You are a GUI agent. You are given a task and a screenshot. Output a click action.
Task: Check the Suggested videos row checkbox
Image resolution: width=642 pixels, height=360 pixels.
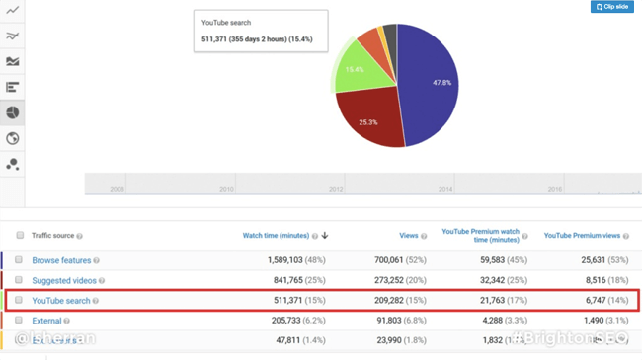[19, 280]
